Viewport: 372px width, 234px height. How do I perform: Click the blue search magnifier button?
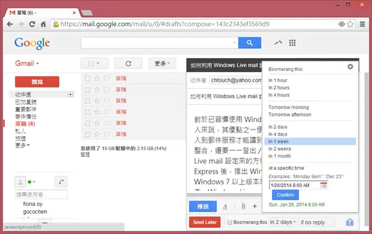[249, 43]
